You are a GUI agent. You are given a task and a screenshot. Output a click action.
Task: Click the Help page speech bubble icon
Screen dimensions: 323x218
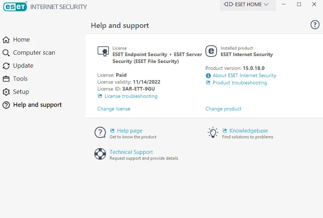(x=100, y=133)
